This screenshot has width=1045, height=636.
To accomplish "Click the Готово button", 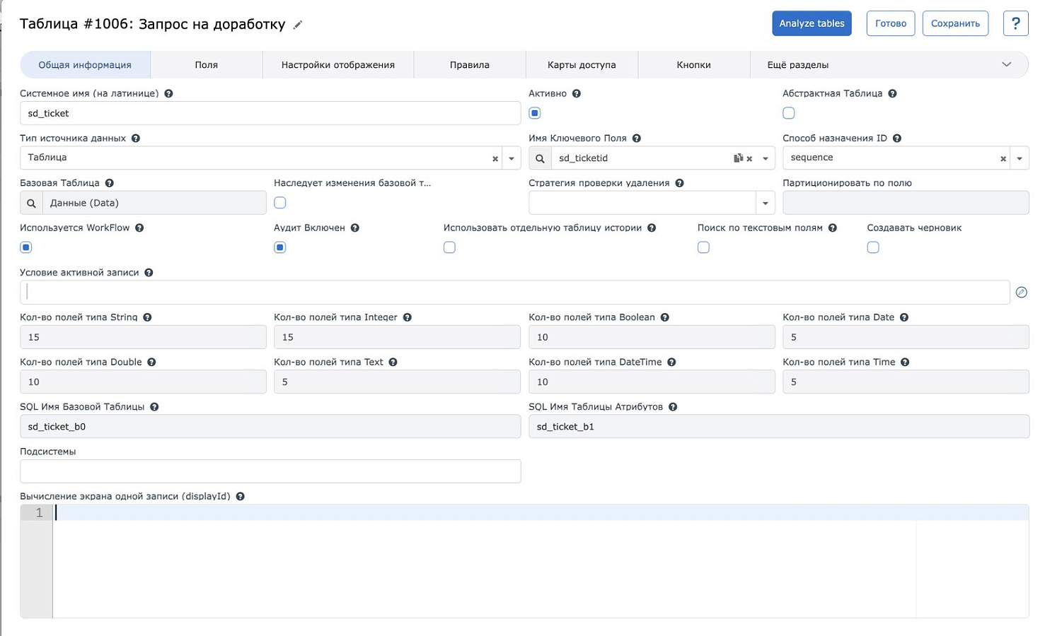I will 891,23.
